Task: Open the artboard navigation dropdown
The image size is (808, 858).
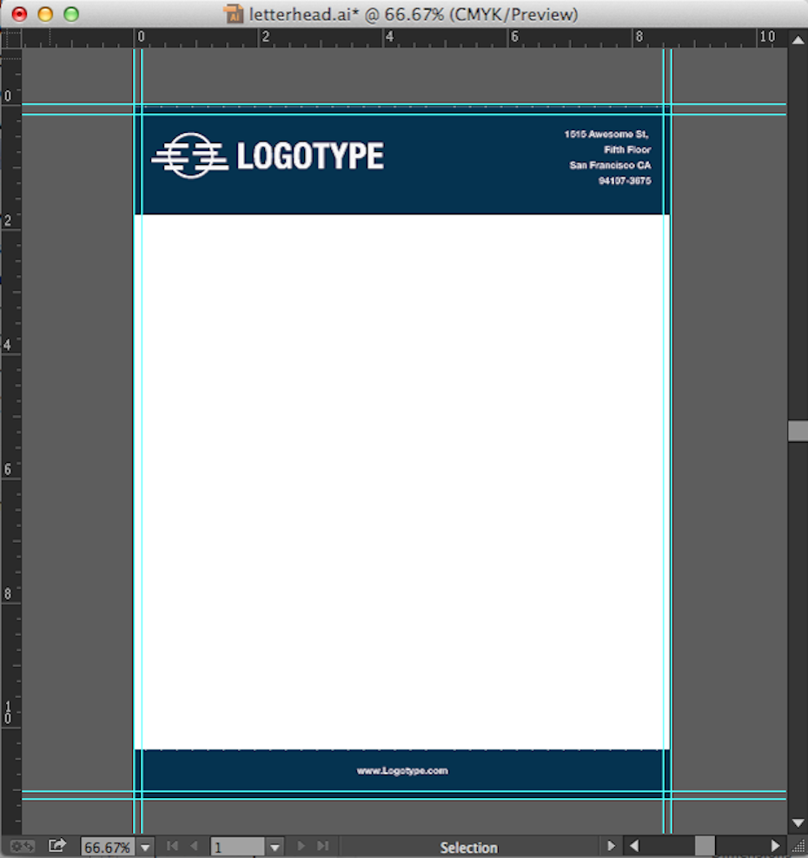Action: click(x=275, y=848)
